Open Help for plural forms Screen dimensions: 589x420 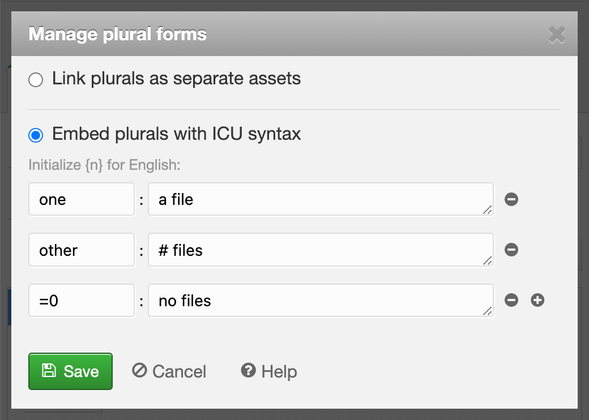269,371
